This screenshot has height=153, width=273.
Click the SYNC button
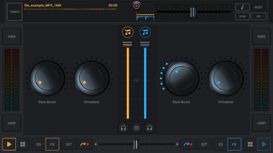coord(242,16)
